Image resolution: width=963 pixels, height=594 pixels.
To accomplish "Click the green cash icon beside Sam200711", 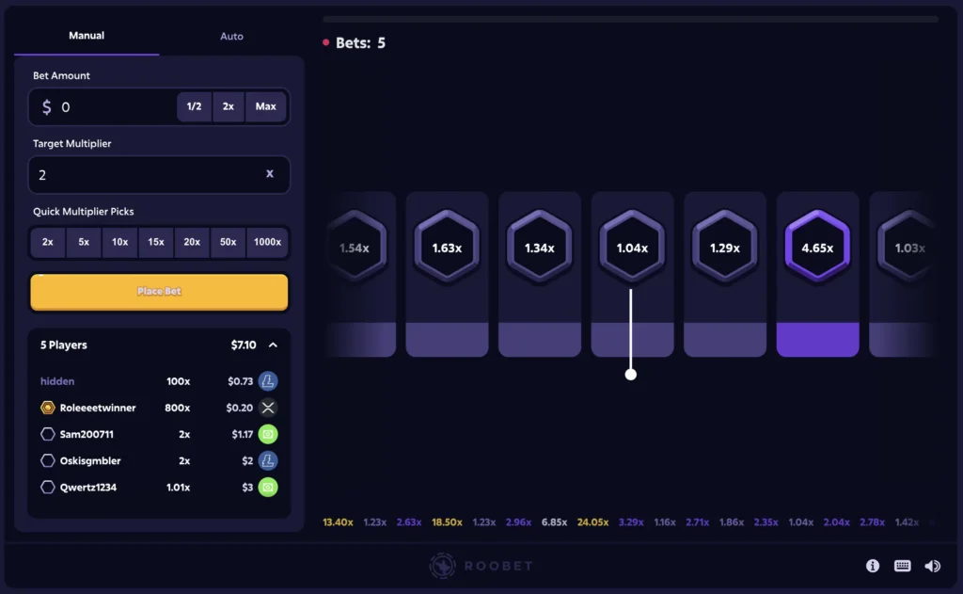I will pyautogui.click(x=268, y=434).
